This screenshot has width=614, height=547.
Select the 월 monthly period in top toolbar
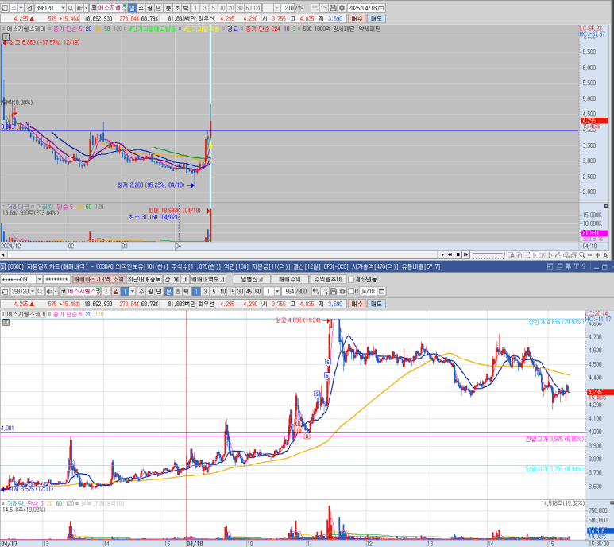(x=149, y=8)
